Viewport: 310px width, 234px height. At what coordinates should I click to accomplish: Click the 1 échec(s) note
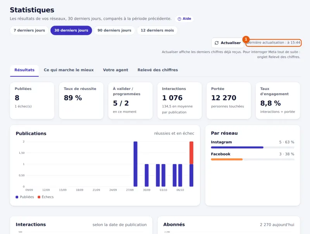23,106
